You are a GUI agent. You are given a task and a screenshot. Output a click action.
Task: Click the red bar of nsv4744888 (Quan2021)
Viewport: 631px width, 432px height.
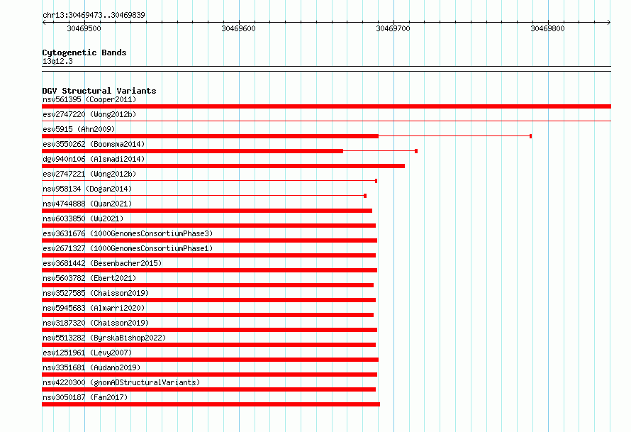pos(207,211)
